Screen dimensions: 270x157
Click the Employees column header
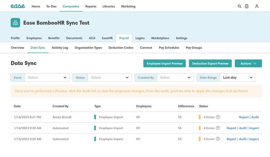(x=144, y=106)
